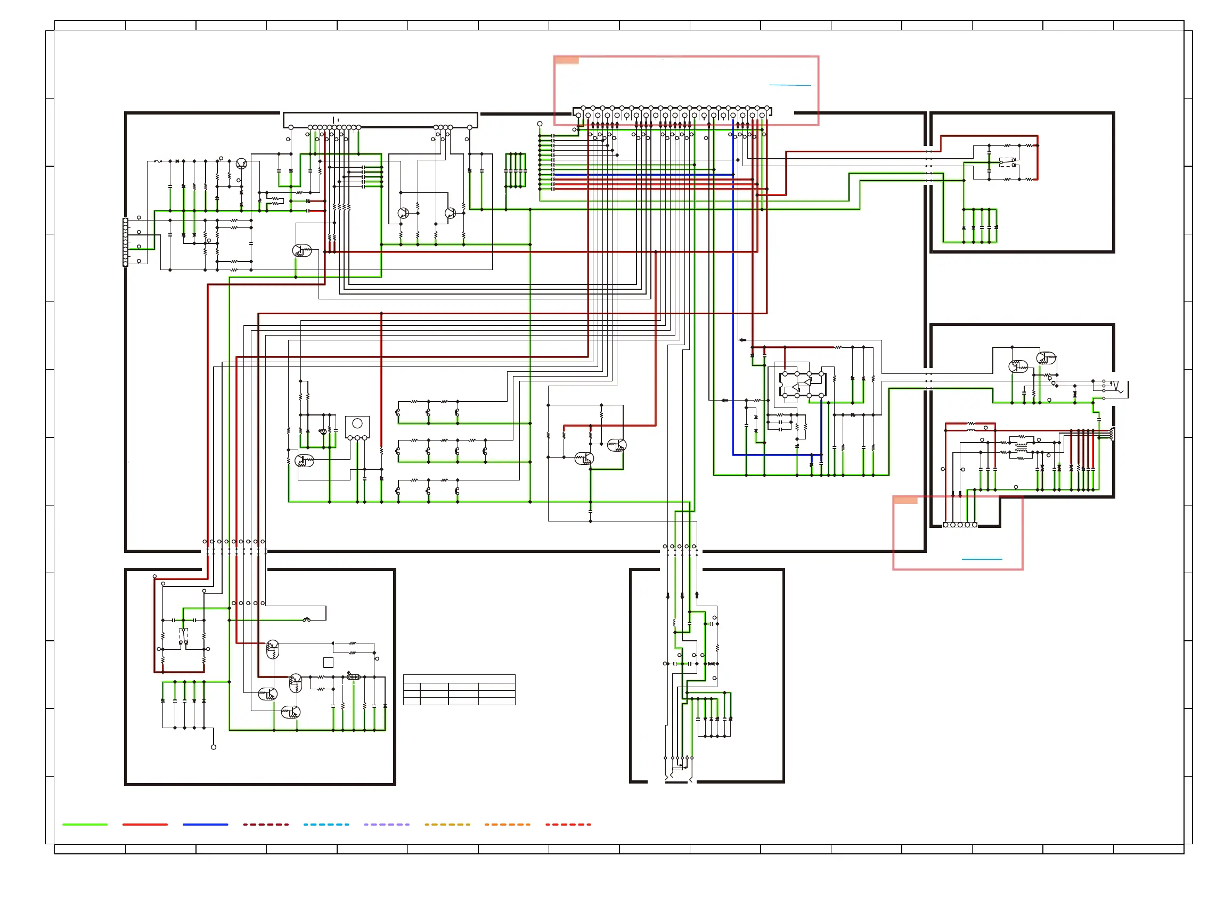
Task: Click the solid green line legend sample
Action: [85, 824]
